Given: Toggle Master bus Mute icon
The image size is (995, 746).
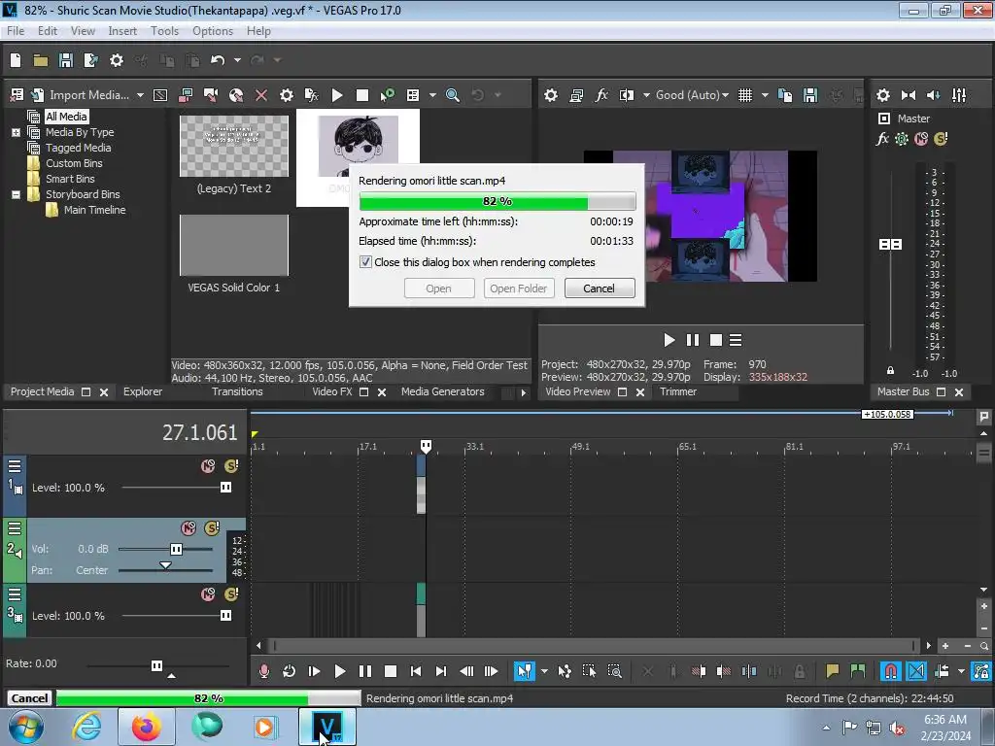Looking at the screenshot, I should tap(921, 139).
